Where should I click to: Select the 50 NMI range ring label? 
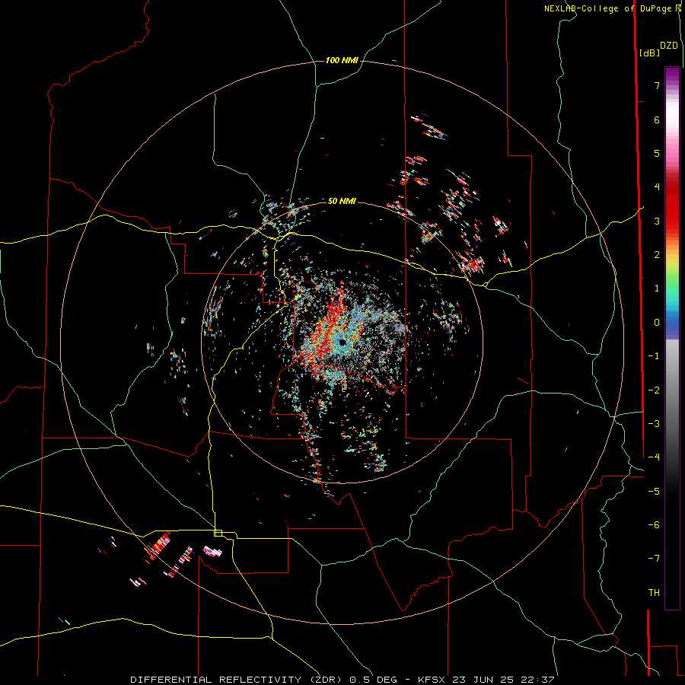coord(342,201)
